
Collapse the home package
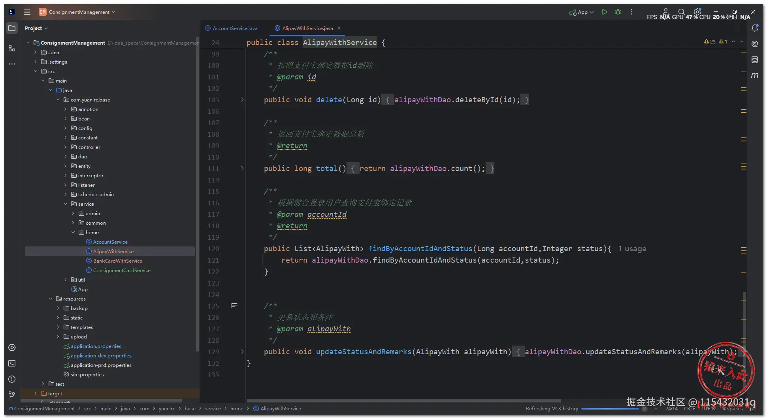pyautogui.click(x=73, y=232)
